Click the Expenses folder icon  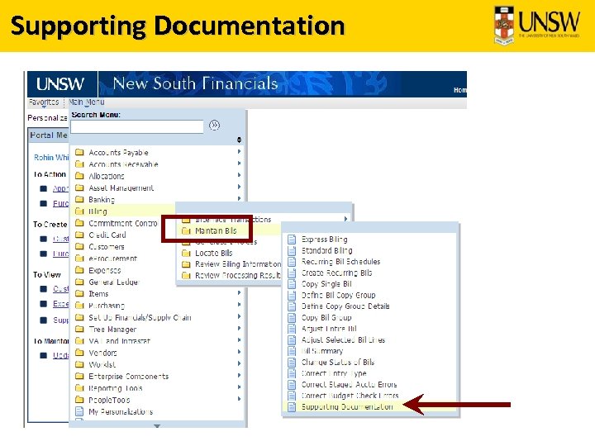pyautogui.click(x=79, y=270)
